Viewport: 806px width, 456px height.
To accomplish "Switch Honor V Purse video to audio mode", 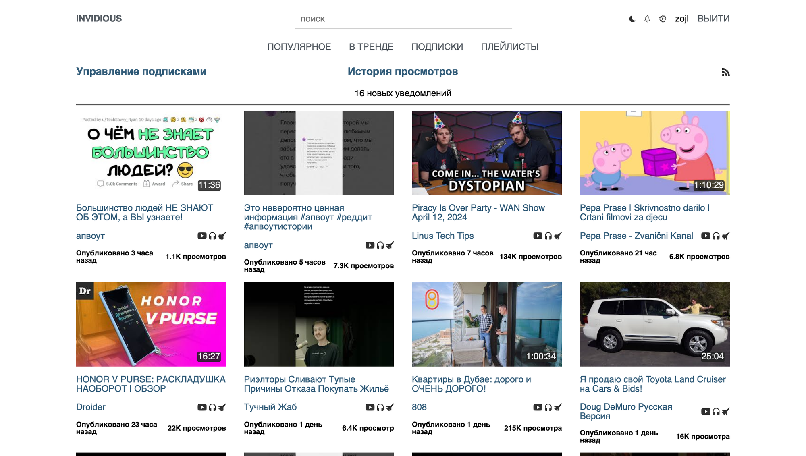I will point(212,408).
